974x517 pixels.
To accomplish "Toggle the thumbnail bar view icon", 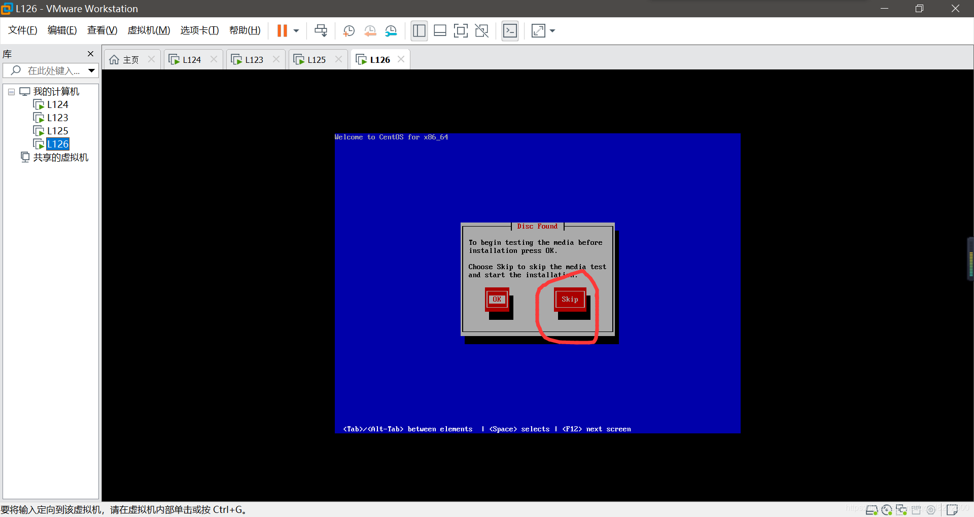I will click(x=440, y=31).
